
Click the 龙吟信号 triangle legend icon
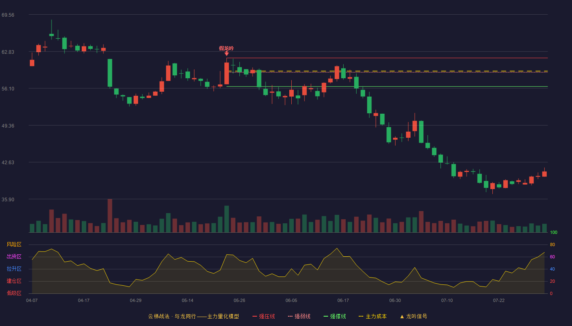[402, 316]
